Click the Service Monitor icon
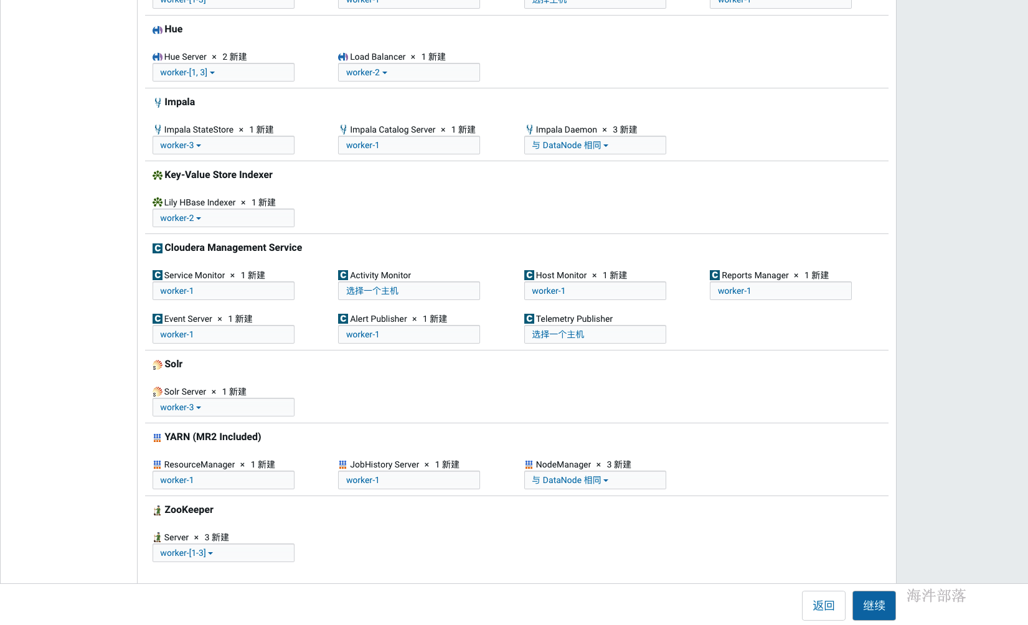Viewport: 1028px width, 625px height. click(x=158, y=275)
